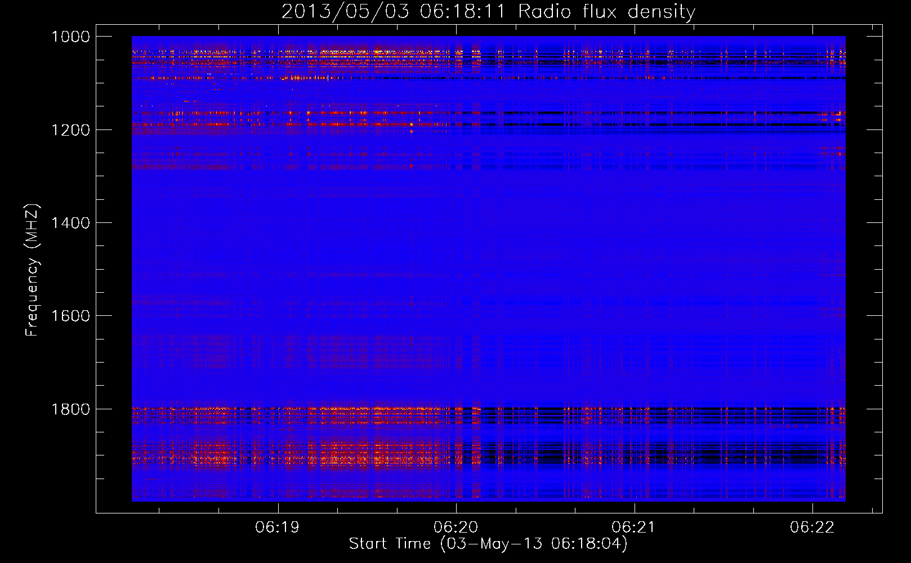
Task: Select the 1400 frequency tick label
Action: (x=70, y=223)
